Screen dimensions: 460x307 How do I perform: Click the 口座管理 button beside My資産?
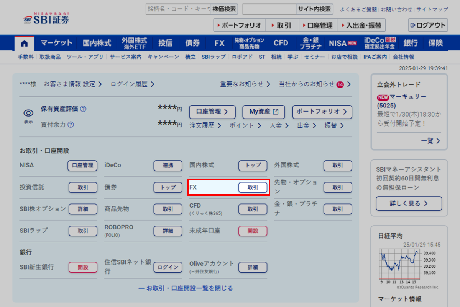coord(213,112)
